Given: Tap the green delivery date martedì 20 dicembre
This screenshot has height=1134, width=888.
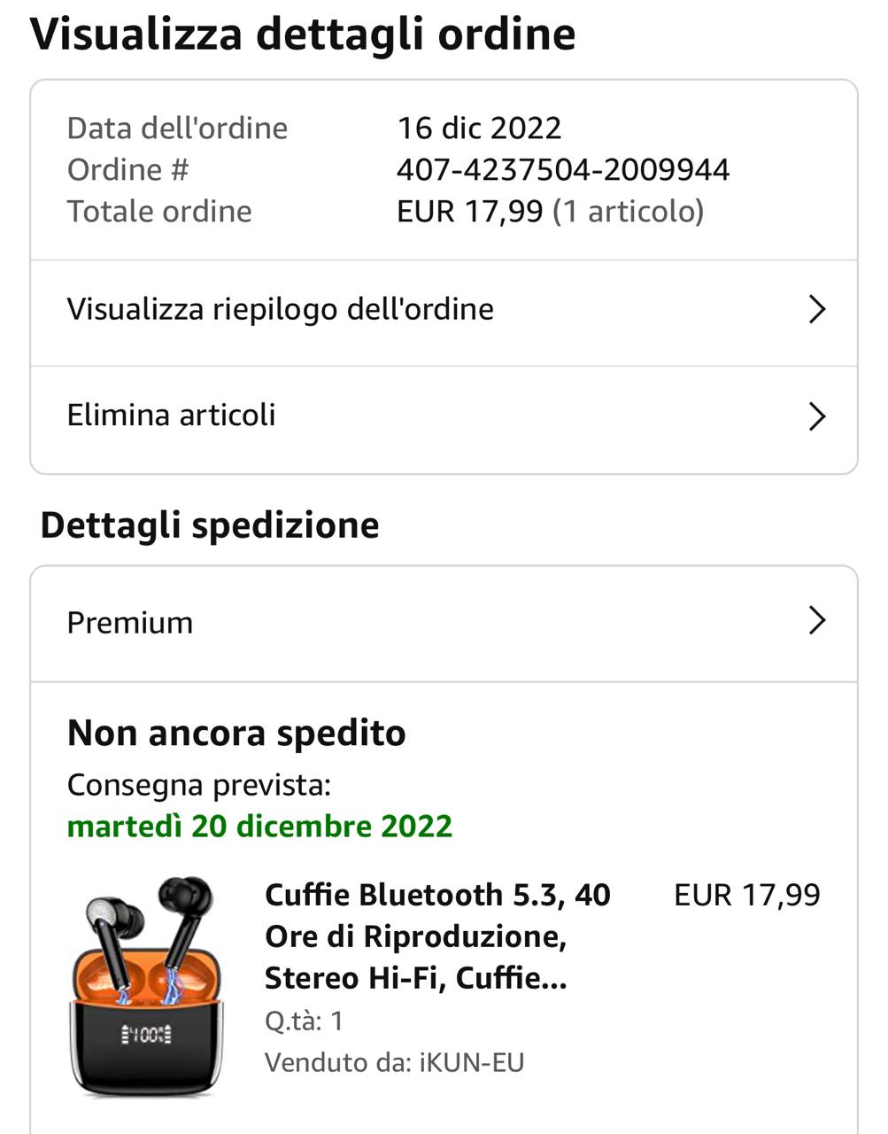Looking at the screenshot, I should [x=259, y=826].
